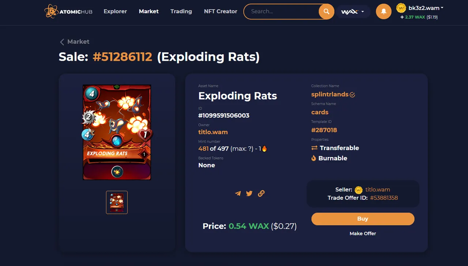
Task: Select the Exploding Rats card thumbnail
Action: click(x=117, y=202)
